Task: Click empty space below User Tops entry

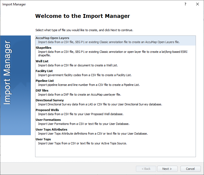Action: (115, 151)
